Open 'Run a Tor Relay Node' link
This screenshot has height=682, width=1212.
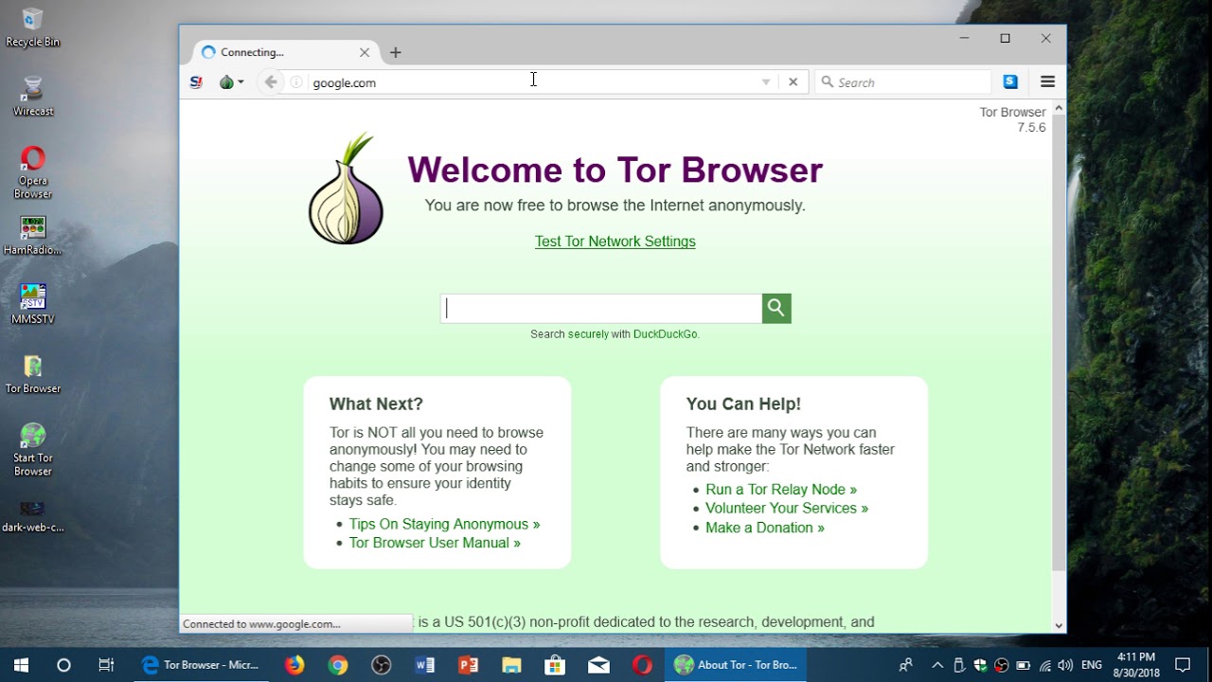pyautogui.click(x=781, y=490)
